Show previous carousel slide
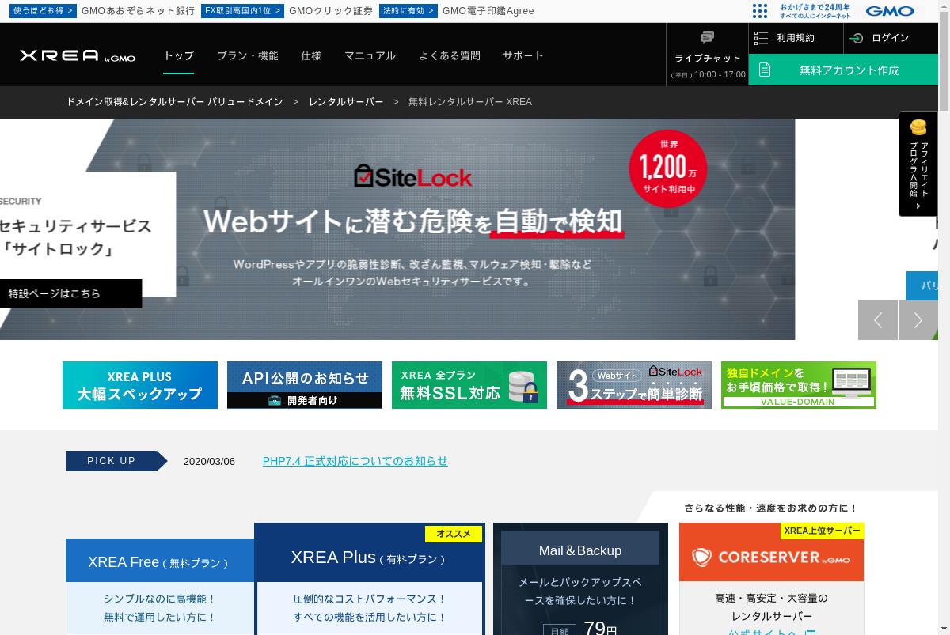This screenshot has height=635, width=950. pos(878,320)
